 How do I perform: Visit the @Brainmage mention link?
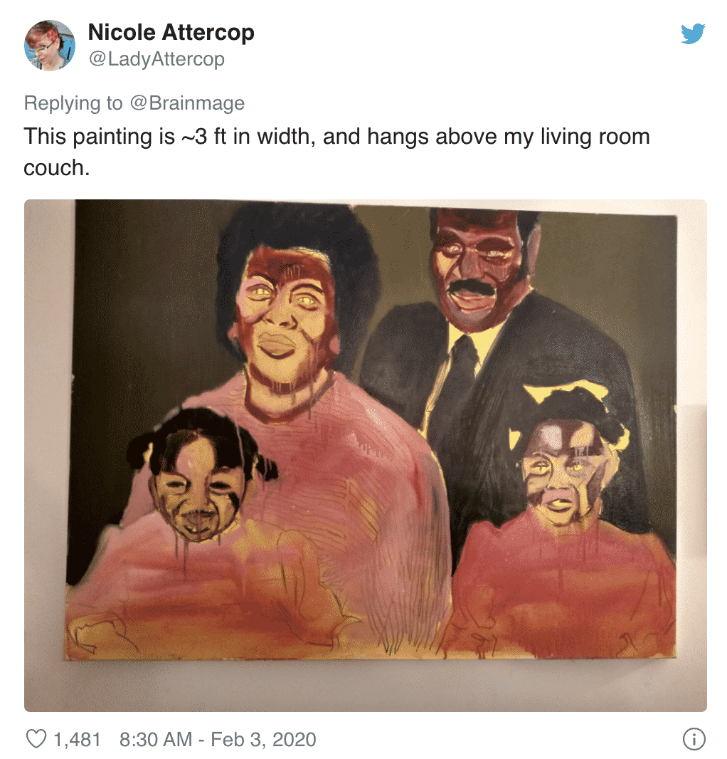pyautogui.click(x=187, y=103)
